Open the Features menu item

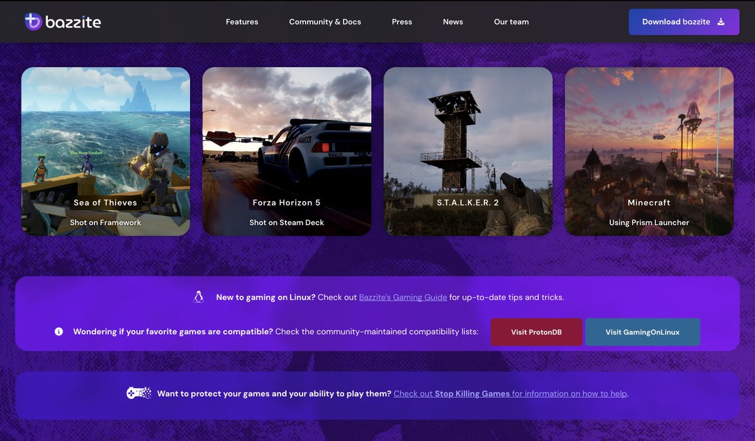(242, 22)
